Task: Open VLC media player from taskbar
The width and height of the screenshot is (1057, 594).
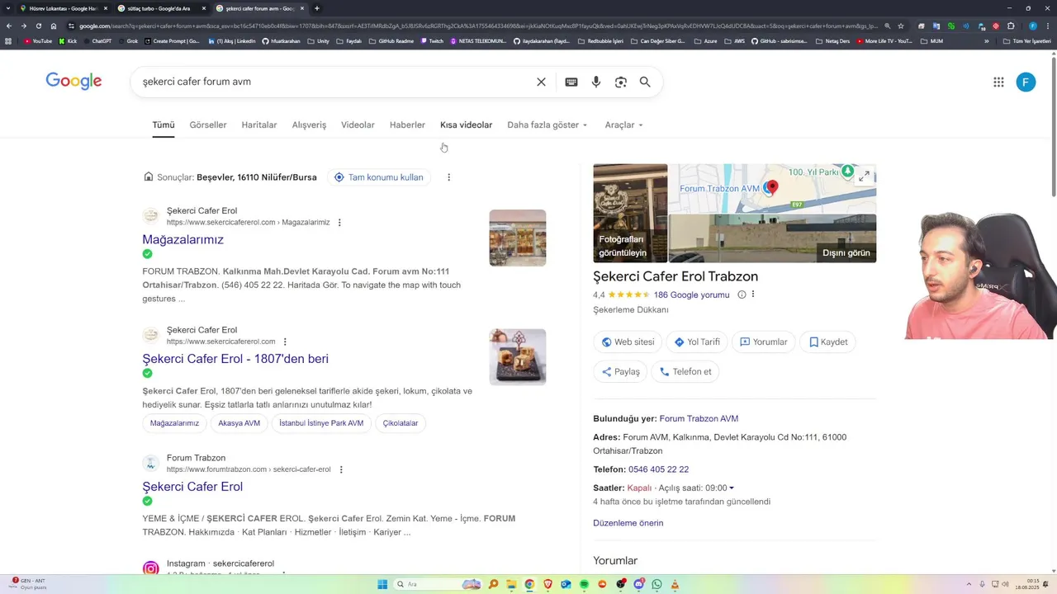Action: coord(675,584)
